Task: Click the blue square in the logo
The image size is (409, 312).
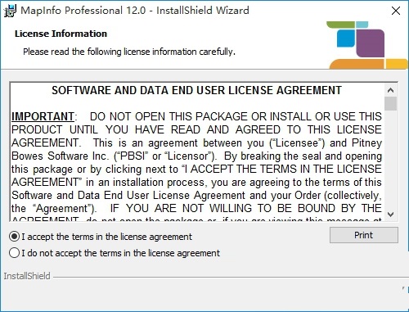Action: click(346, 38)
